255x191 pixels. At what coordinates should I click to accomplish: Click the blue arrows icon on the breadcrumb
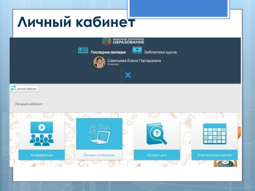(x=13, y=88)
